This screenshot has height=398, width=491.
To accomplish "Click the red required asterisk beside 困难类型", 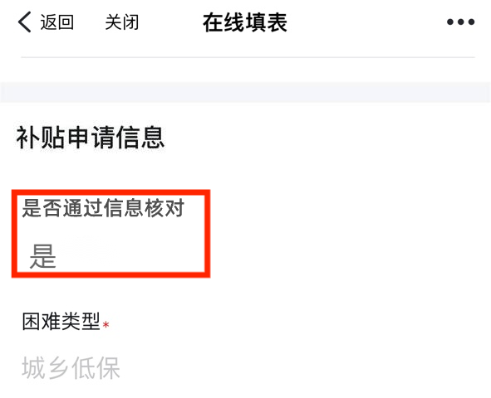I will tap(106, 325).
